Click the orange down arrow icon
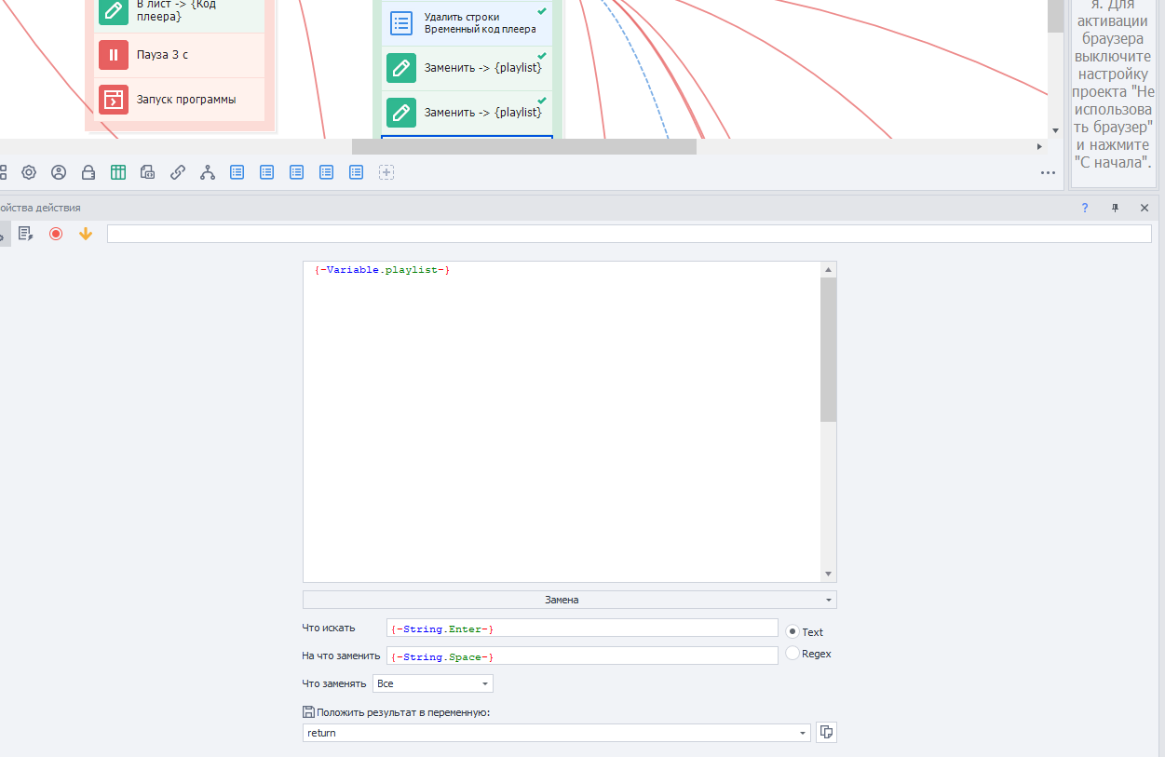1165x757 pixels. [x=86, y=234]
